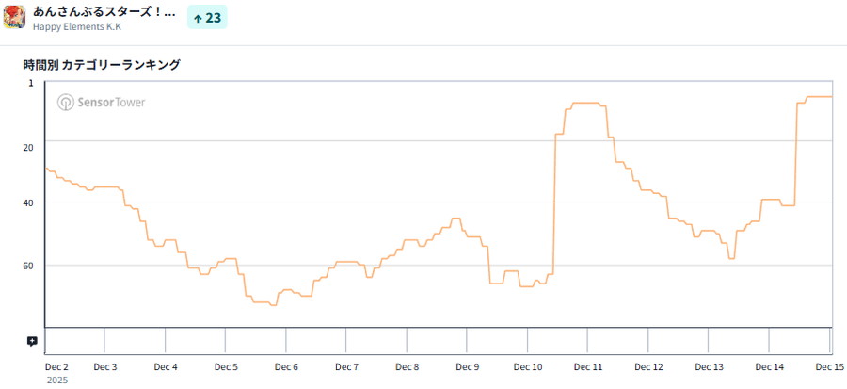Viewport: 847px width, 389px height.
Task: Click the Dec 10 date label
Action: (527, 366)
